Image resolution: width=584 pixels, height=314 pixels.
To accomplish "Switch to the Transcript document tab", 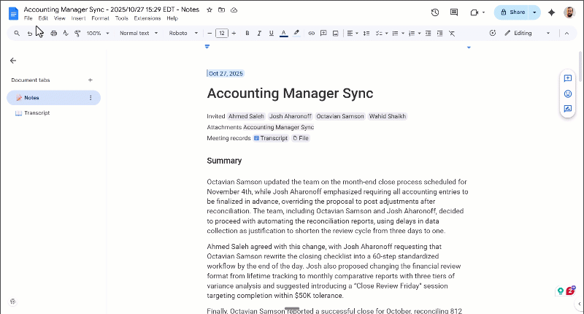I will pyautogui.click(x=36, y=113).
